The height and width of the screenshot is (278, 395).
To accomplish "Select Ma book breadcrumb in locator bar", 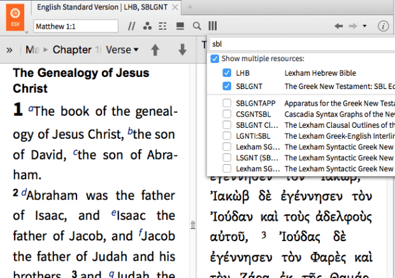I will [x=32, y=50].
